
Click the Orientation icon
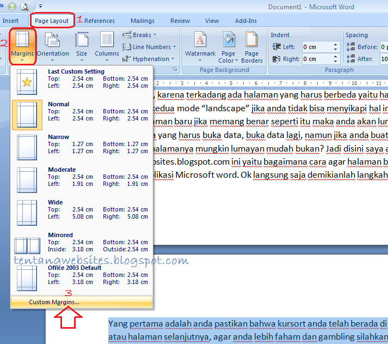52,40
